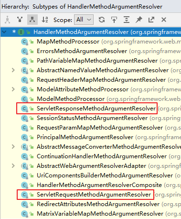Click class icon next to MapMethodProcessor

24,42
